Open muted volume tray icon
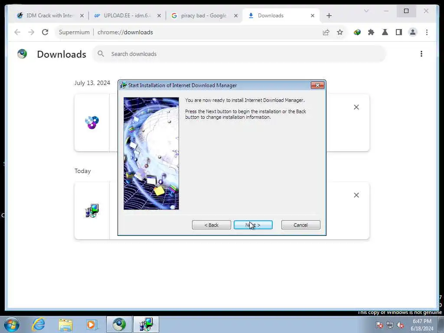 click(x=400, y=325)
